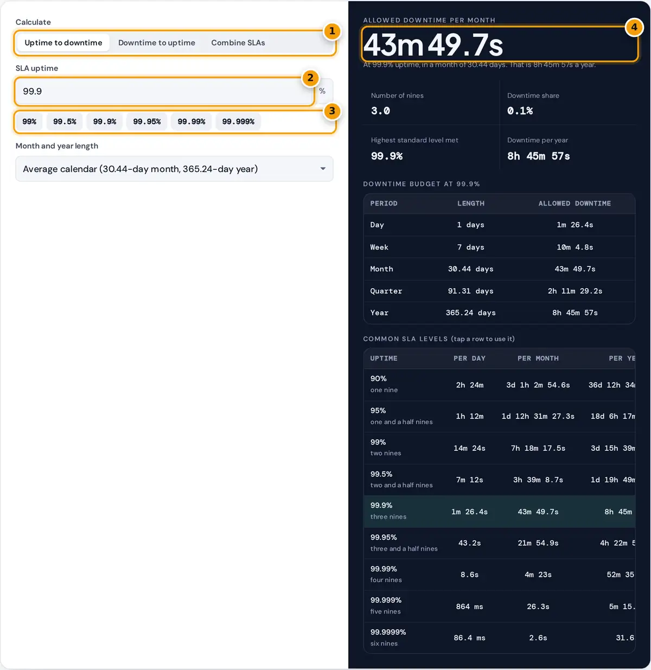Open the Combine SLAs tab
651x670 pixels.
[238, 43]
